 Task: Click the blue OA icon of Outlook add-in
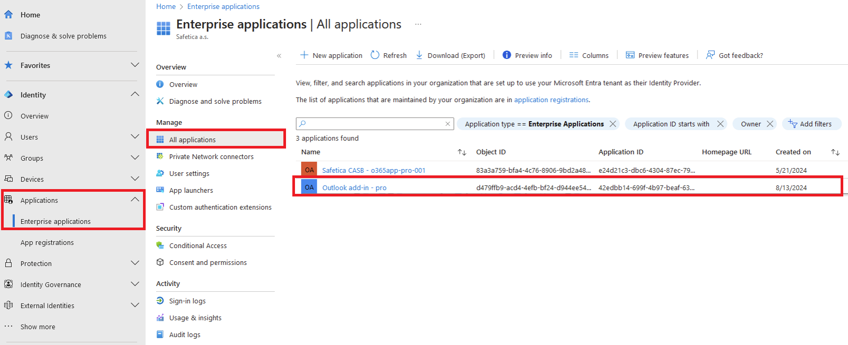309,187
